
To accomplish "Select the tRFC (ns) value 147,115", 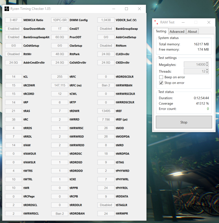I will pos(60,85).
